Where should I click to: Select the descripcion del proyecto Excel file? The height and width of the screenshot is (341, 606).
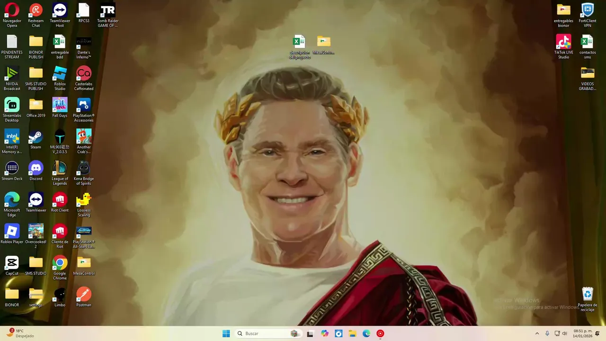point(299,47)
